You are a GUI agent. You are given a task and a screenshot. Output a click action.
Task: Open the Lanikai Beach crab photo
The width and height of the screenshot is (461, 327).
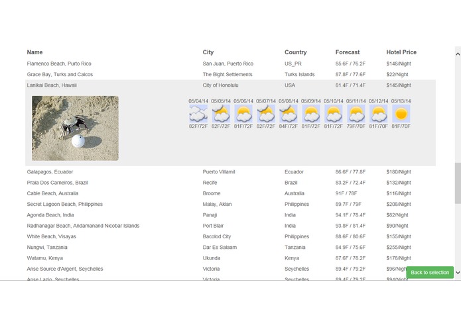[75, 128]
